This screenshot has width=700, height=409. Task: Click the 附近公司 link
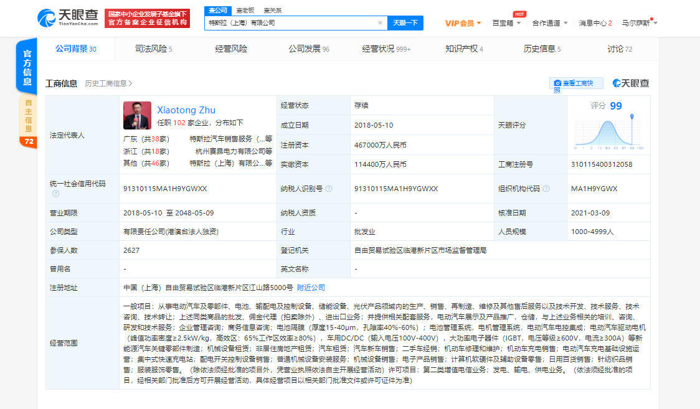pyautogui.click(x=311, y=288)
